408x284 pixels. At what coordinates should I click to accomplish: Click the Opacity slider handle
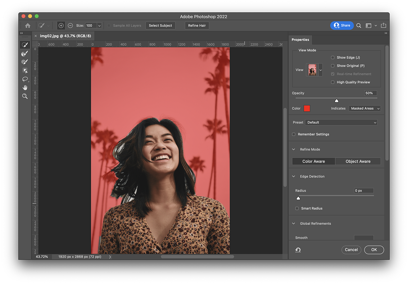point(336,100)
